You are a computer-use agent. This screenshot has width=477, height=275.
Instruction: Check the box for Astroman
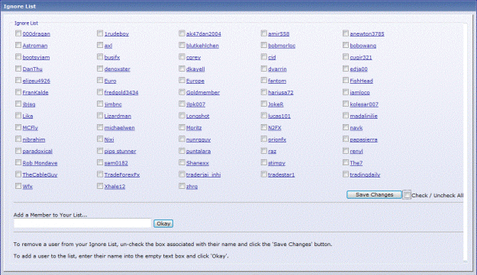tap(18, 45)
